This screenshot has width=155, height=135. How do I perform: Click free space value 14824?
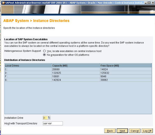click(x=104, y=69)
